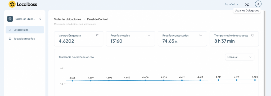Click the star icon next to Todas las reseñas
271x96 pixels.
coord(10,39)
